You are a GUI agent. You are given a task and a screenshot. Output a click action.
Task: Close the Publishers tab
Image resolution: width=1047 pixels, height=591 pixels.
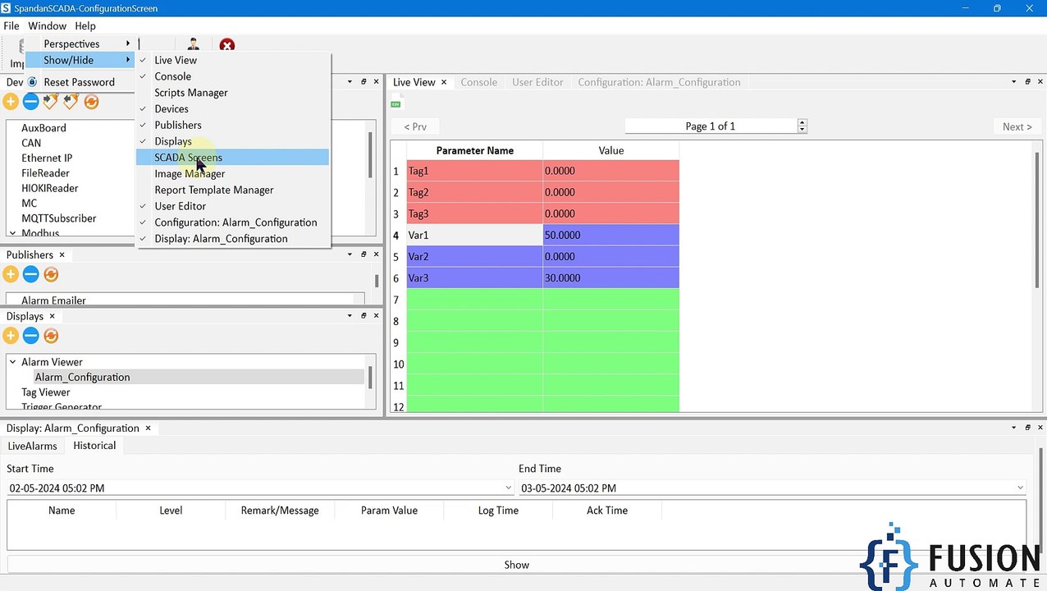click(62, 255)
